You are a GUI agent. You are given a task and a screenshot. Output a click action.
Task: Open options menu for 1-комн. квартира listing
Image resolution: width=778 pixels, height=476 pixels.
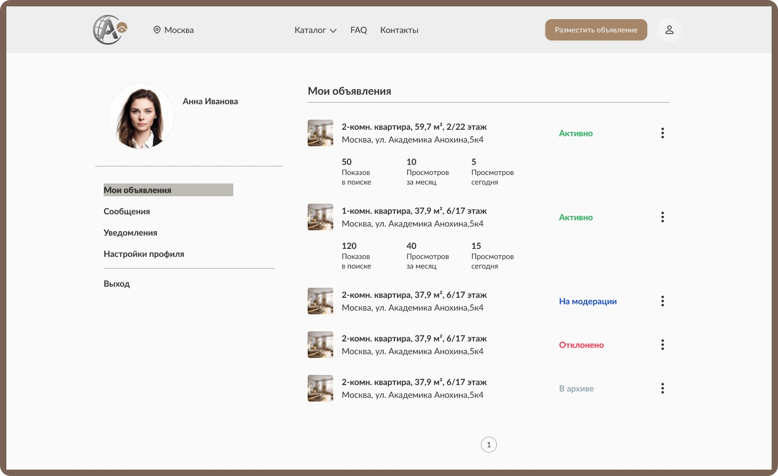(x=662, y=217)
